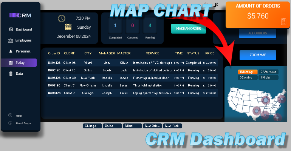Click the December 08 2024 date
This screenshot has width=291, height=151.
tap(73, 36)
